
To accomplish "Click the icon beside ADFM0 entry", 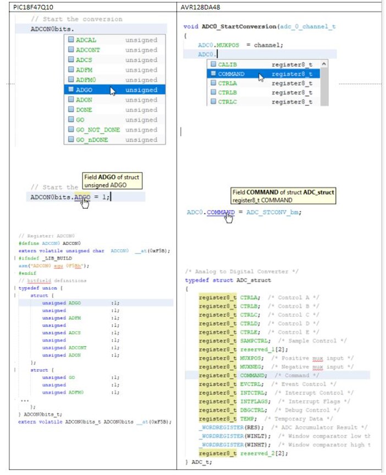I will coord(71,80).
